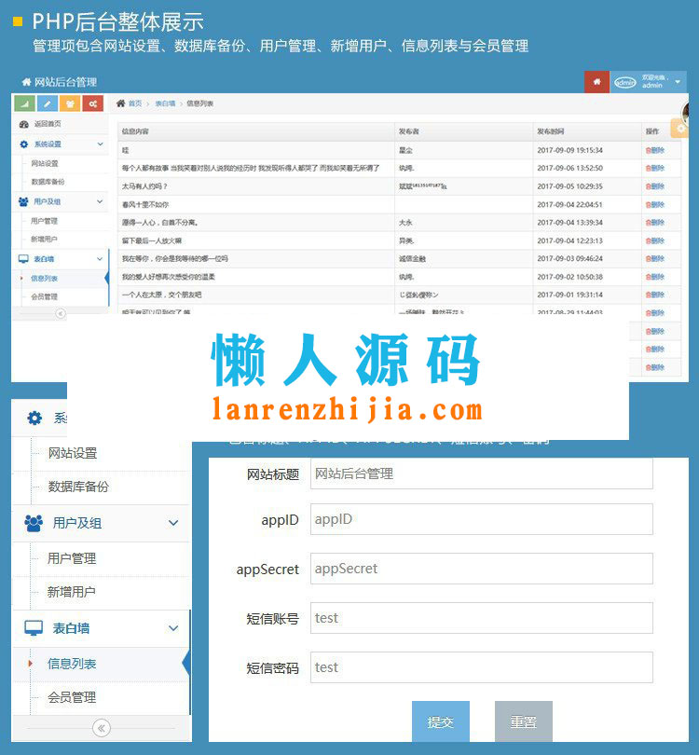Select the message 一个人在太原，交个朋友吧
The width and height of the screenshot is (699, 755).
click(162, 295)
